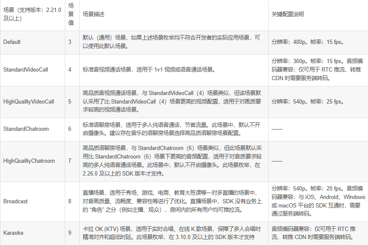Select the Default scenario name cell
368x245 pixels.
click(32, 42)
